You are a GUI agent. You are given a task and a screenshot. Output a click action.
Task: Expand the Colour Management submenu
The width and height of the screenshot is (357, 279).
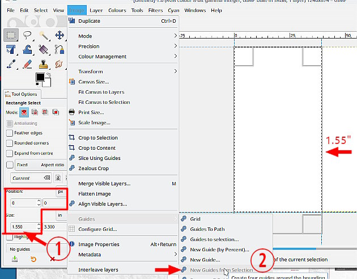point(123,57)
